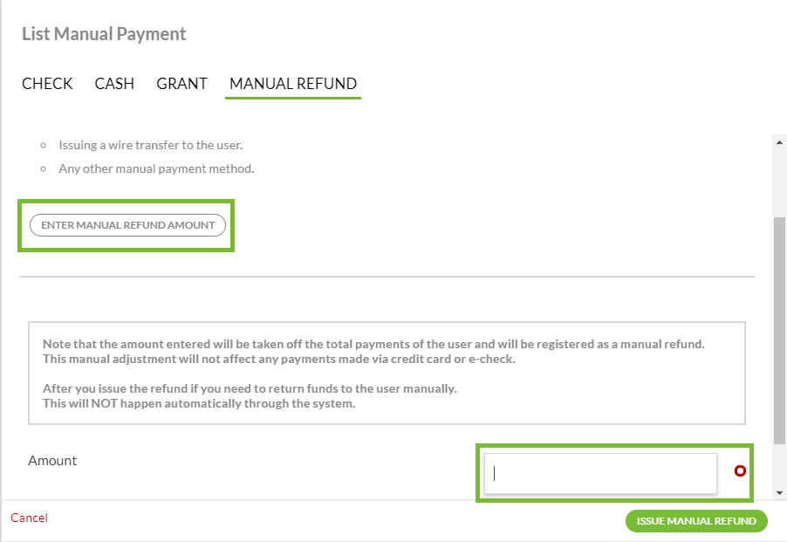Click the 'Any other manual payment method' bullet

156,168
